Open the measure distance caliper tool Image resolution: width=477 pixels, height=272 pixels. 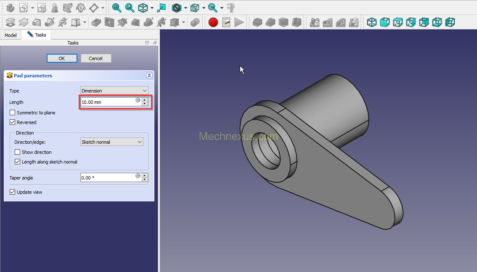pos(231,8)
